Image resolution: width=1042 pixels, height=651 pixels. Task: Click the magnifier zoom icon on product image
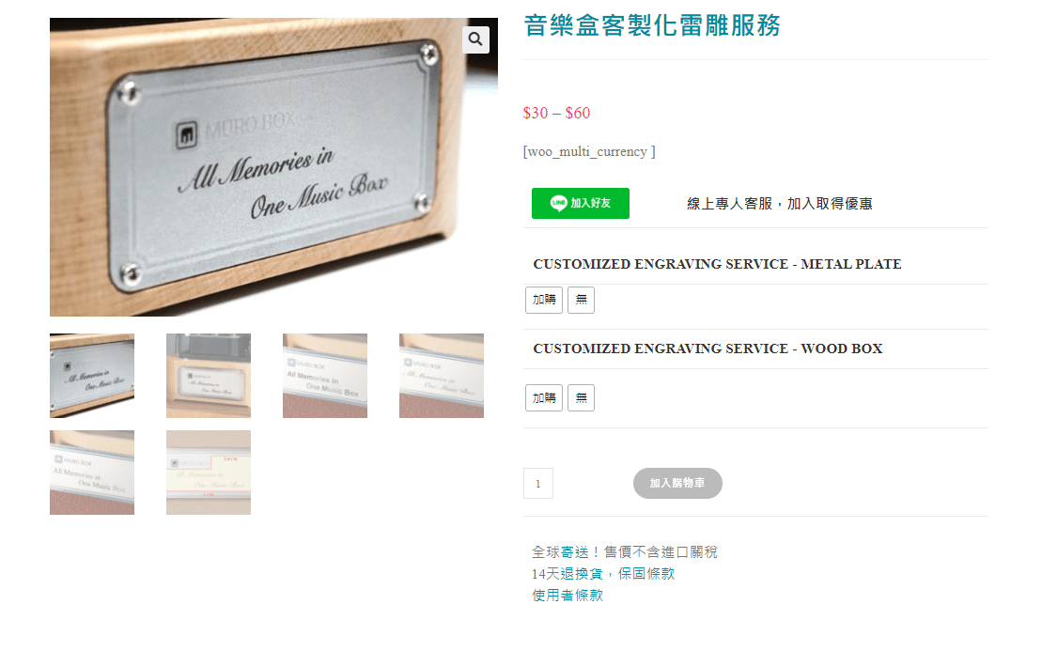[475, 39]
